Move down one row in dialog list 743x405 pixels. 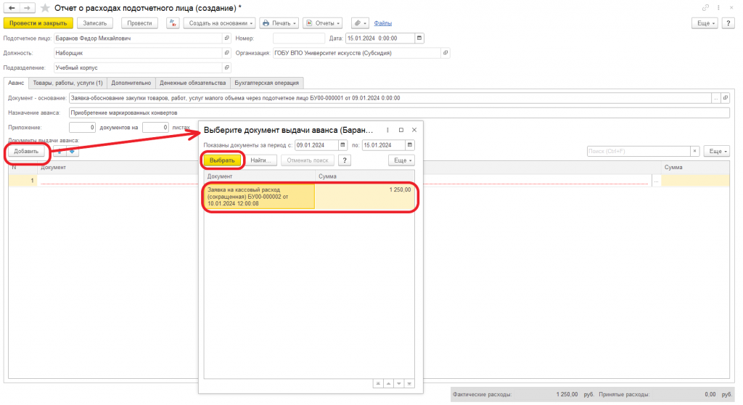click(x=399, y=384)
